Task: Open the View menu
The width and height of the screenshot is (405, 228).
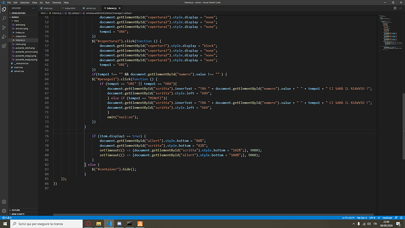Action: 35,2
